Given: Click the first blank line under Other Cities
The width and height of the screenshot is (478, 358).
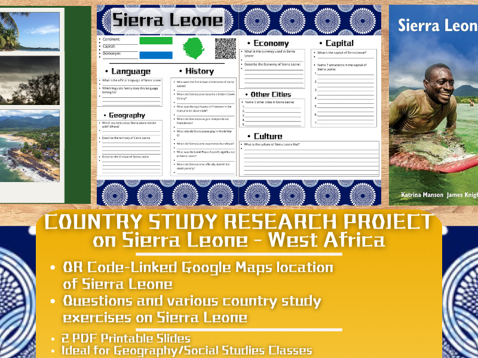Looking at the screenshot, I should 272,106.
